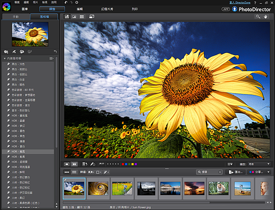Toggle the compare two-pane view button
This screenshot has width=275, height=210.
coord(74,164)
